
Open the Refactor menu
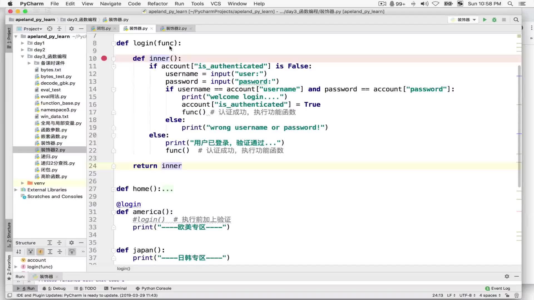[x=157, y=4]
